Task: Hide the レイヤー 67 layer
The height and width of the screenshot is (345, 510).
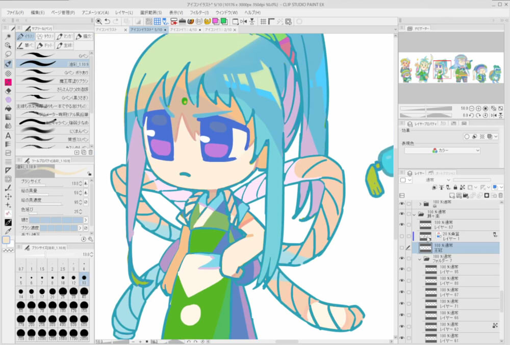Action: click(x=402, y=225)
